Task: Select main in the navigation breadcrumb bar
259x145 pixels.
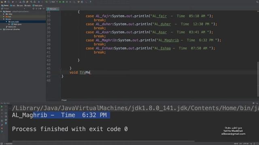Action: pyautogui.click(x=28, y=5)
